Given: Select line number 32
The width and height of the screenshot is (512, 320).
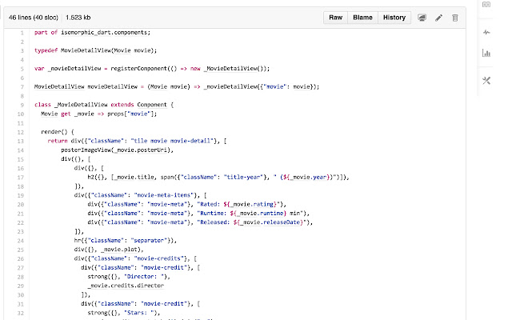Looking at the screenshot, I should click(x=21, y=313).
